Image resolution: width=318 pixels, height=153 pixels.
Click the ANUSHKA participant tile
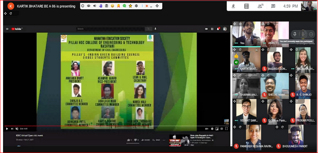tap(303, 60)
